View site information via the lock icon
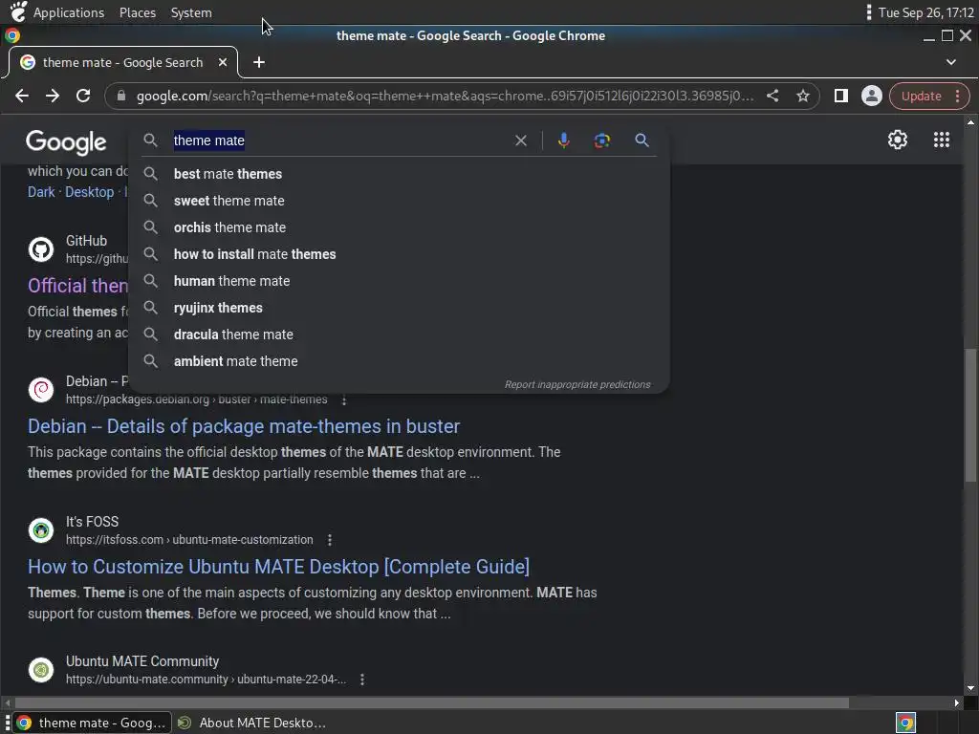The width and height of the screenshot is (979, 734). tap(121, 96)
